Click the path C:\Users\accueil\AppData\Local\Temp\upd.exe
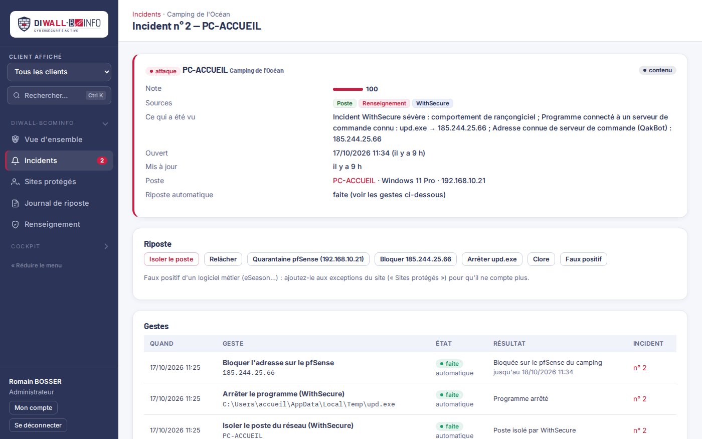The height and width of the screenshot is (439, 702). pyautogui.click(x=309, y=404)
